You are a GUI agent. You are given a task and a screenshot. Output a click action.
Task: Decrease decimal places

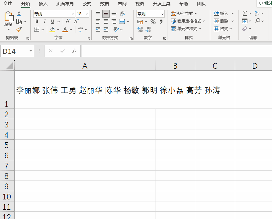pos(148,29)
